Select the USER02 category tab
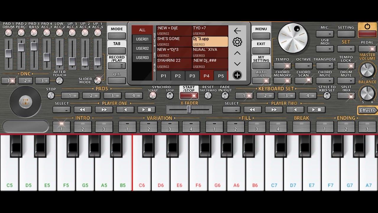This screenshot has height=213, width=378. pyautogui.click(x=142, y=48)
